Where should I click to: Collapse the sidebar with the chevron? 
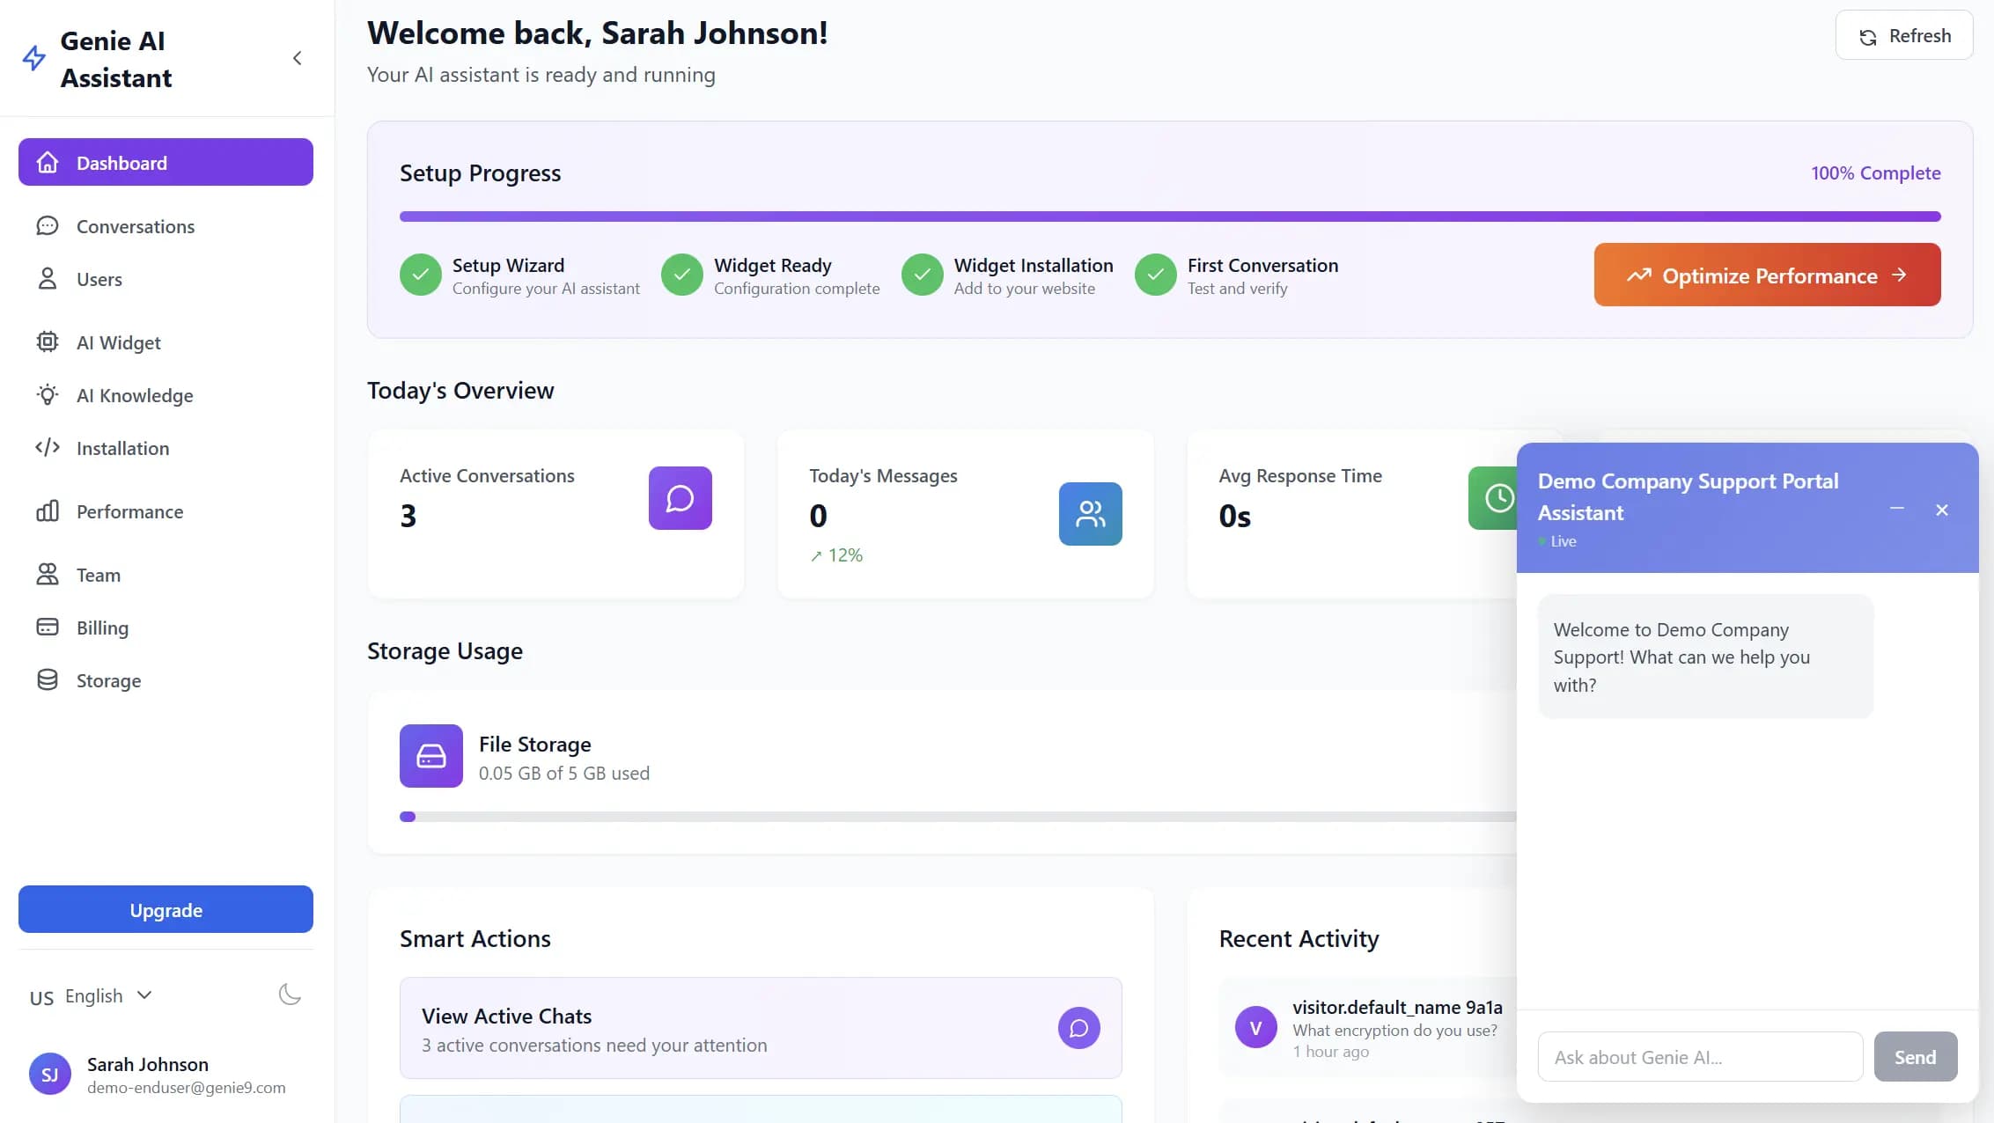tap(298, 58)
